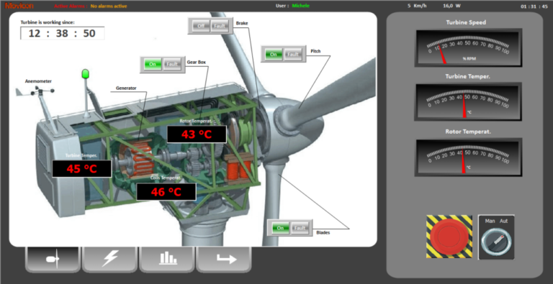This screenshot has width=553, height=284.
Task: Click the green beacon light on nacelle
Action: point(85,73)
